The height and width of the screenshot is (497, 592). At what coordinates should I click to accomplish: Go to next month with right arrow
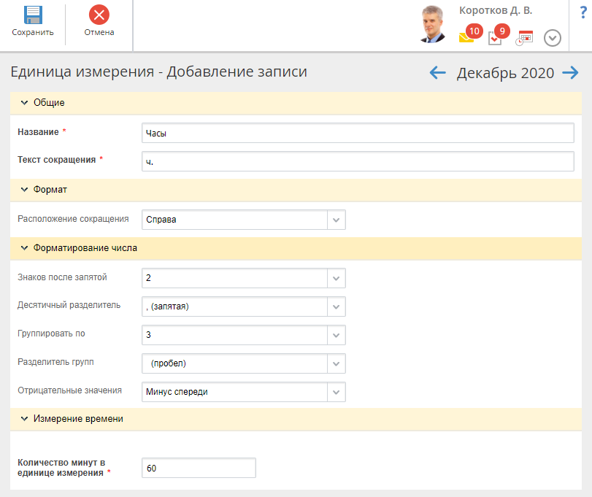570,72
